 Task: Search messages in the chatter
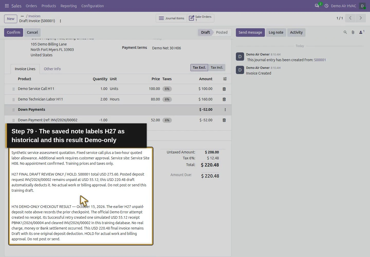pyautogui.click(x=345, y=32)
